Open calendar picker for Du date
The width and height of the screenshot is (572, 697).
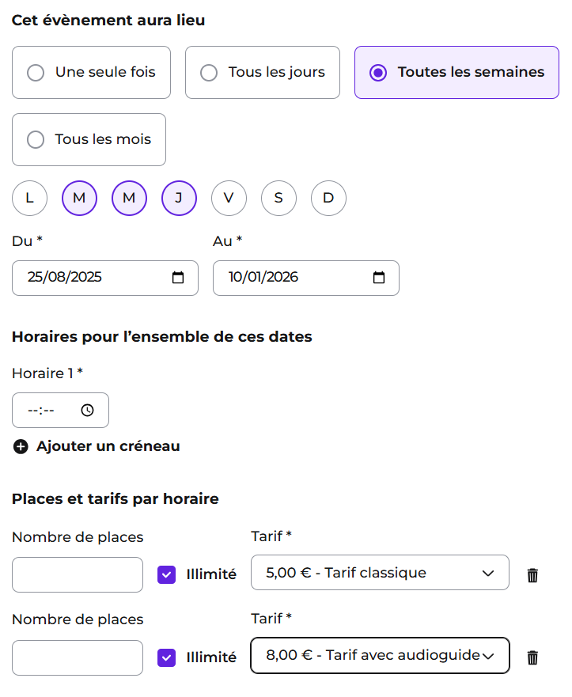pos(178,278)
